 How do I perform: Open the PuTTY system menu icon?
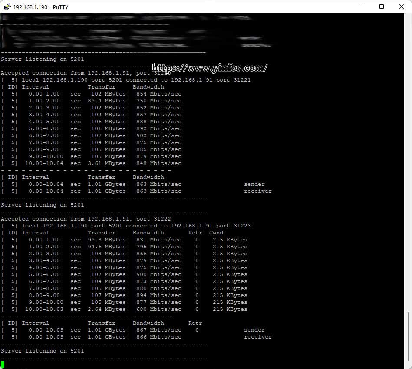7,7
